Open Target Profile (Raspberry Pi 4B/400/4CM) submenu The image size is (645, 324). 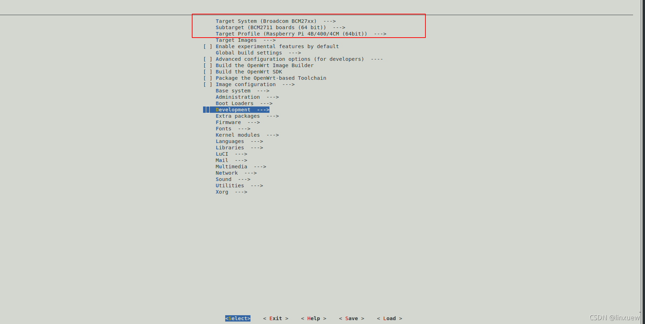301,34
